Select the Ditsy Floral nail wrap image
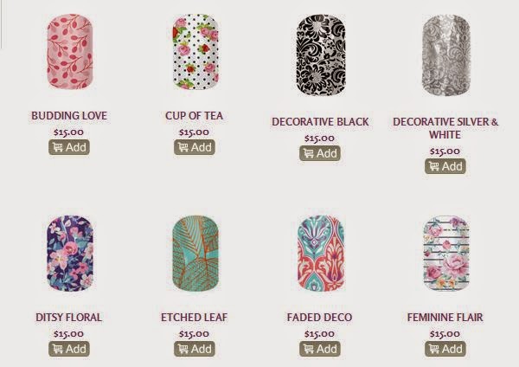Screen dimensions: 519x367 coord(70,254)
